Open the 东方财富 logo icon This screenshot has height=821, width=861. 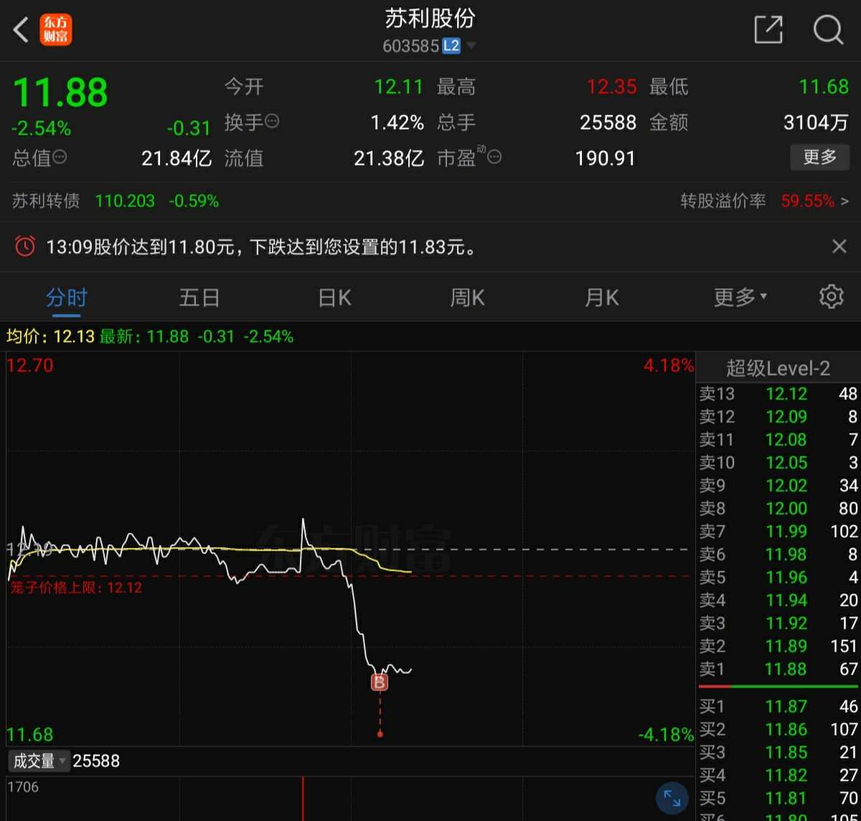(56, 29)
